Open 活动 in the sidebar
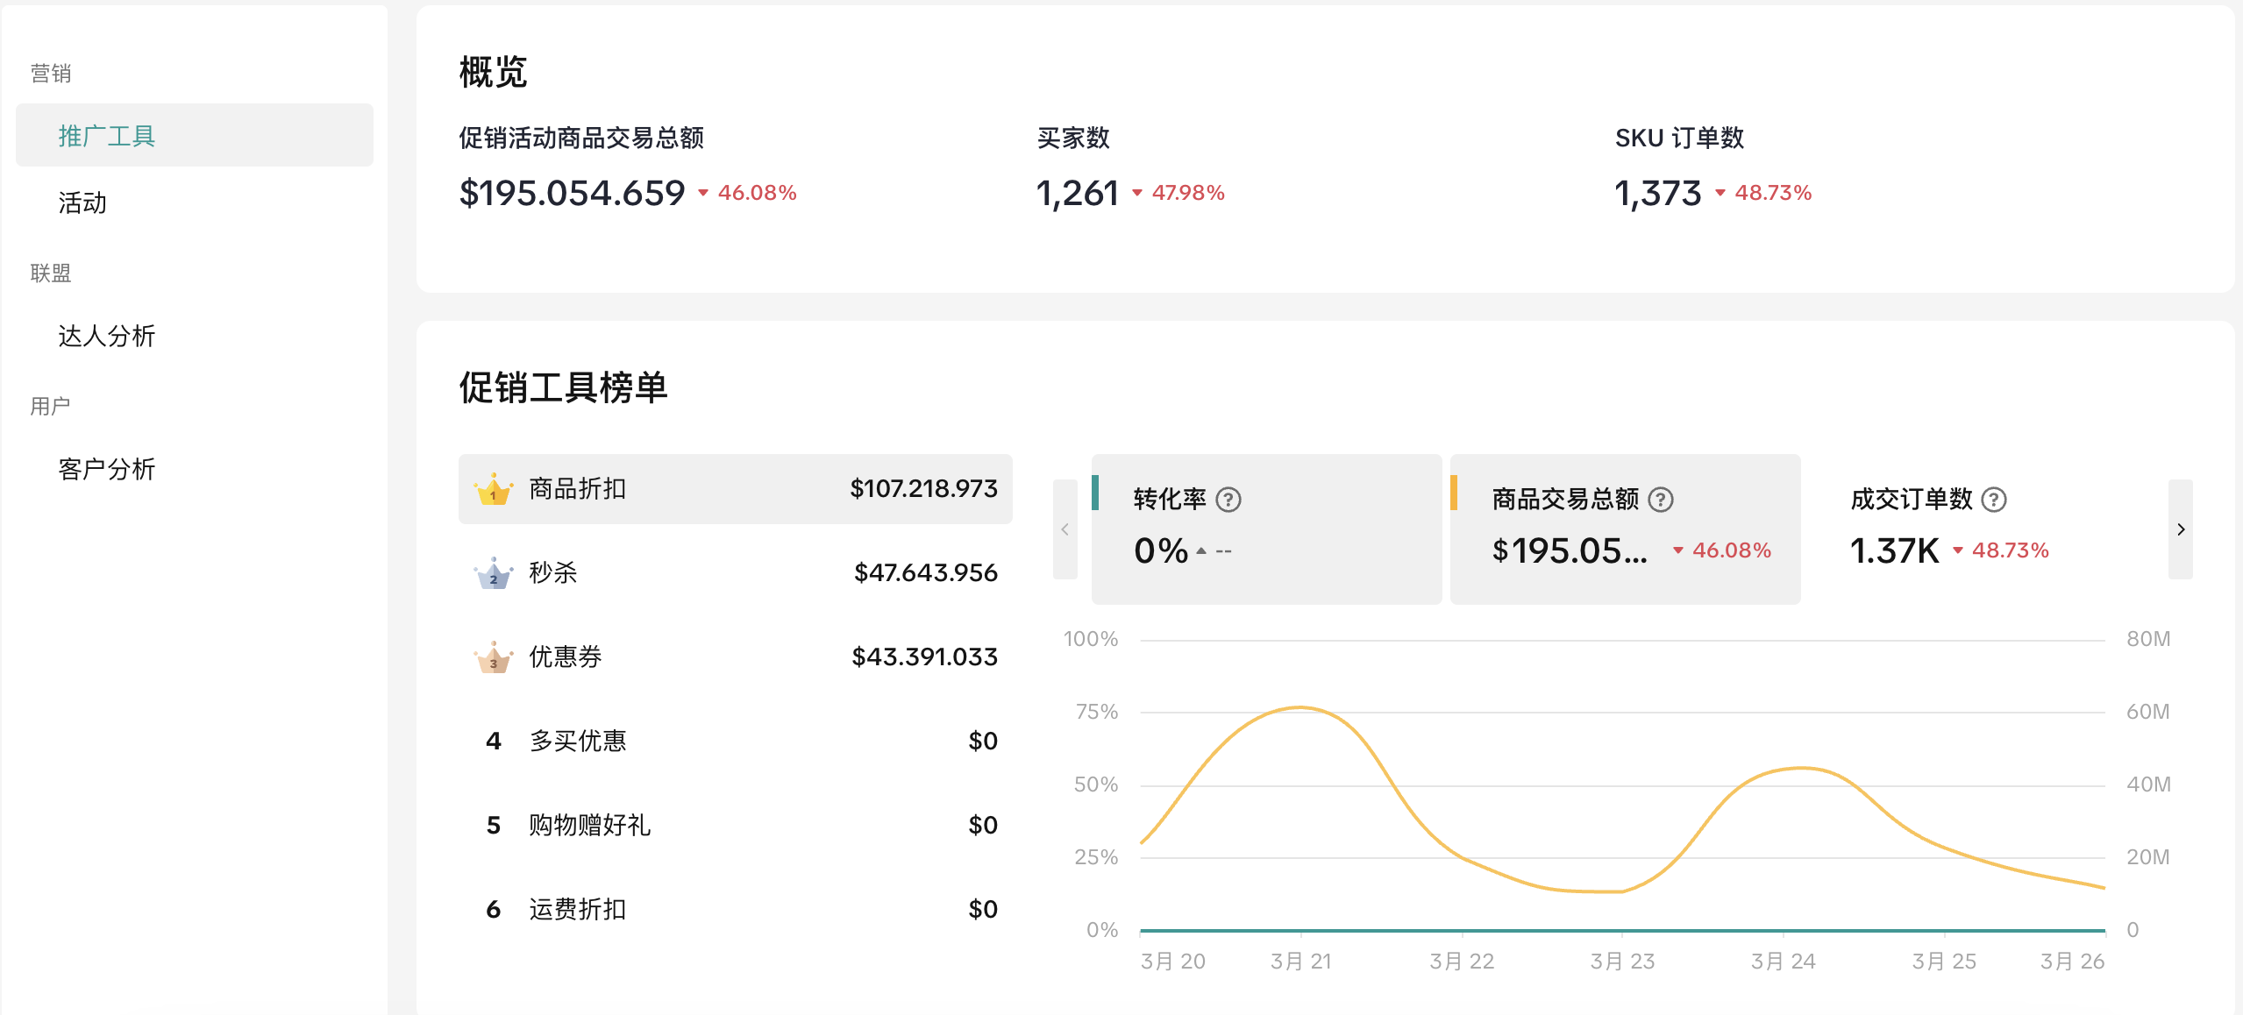 [82, 202]
